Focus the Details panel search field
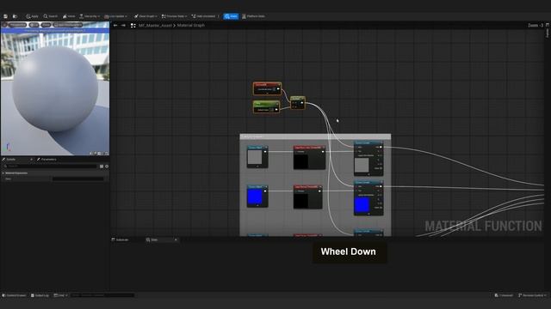551x309 pixels. point(50,166)
